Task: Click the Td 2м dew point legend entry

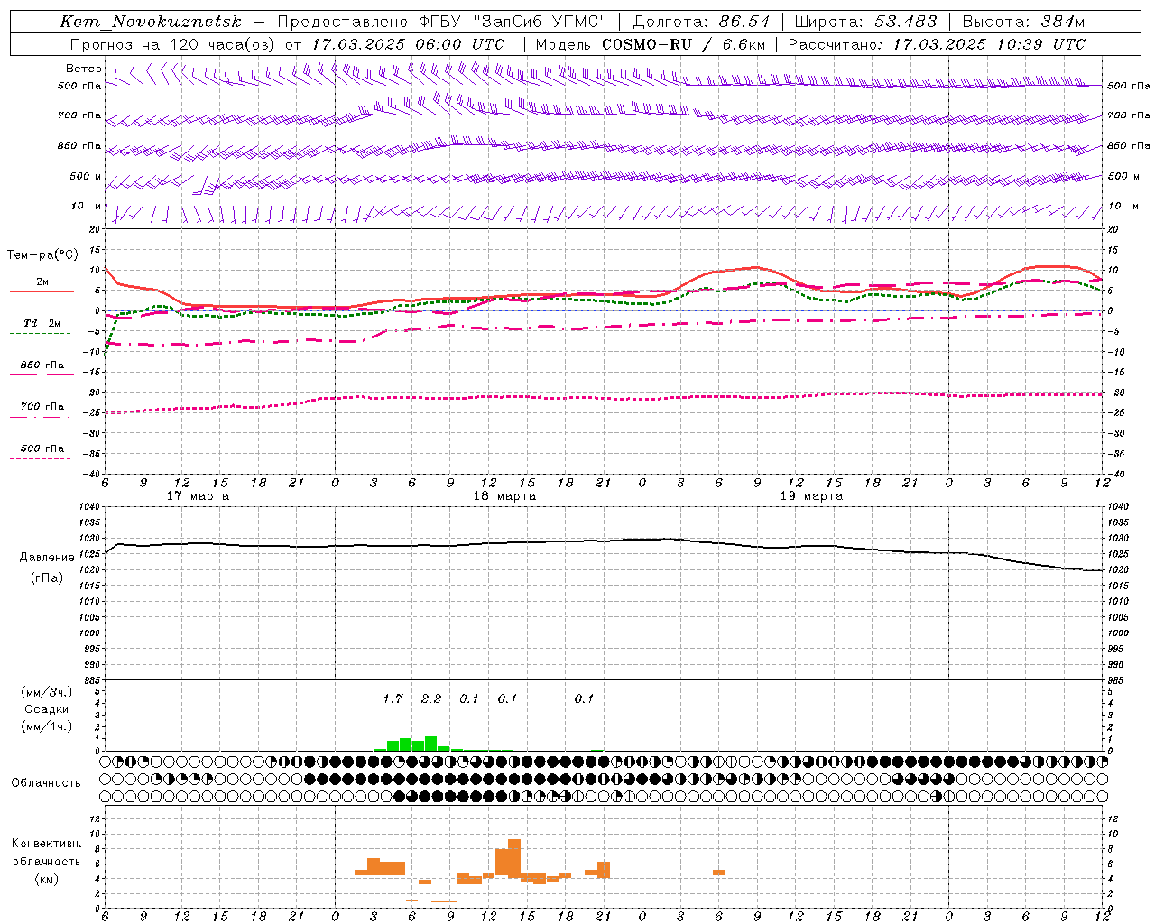Action: 42,323
